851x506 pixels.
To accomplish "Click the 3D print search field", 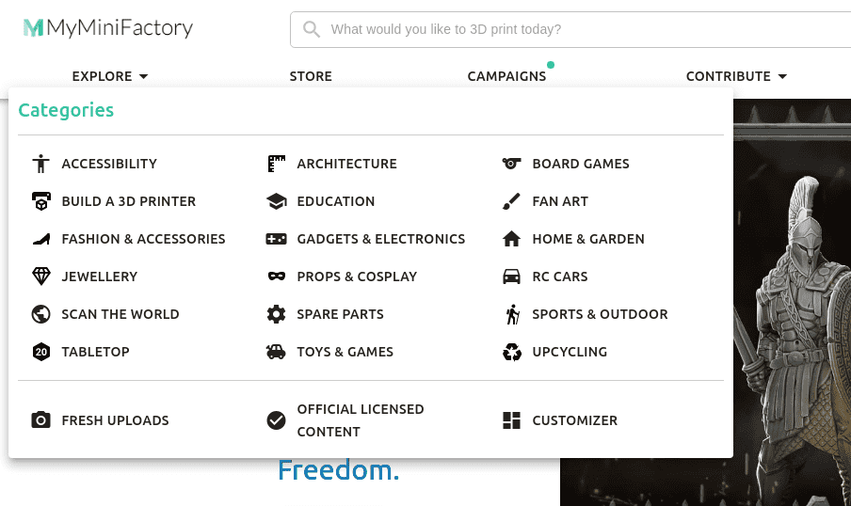I will tap(570, 29).
